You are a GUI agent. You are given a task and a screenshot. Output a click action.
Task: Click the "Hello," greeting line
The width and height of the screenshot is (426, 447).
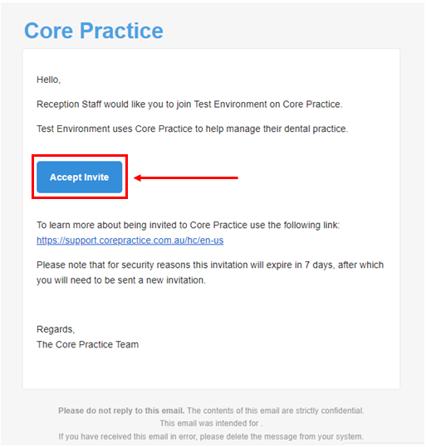coord(48,80)
